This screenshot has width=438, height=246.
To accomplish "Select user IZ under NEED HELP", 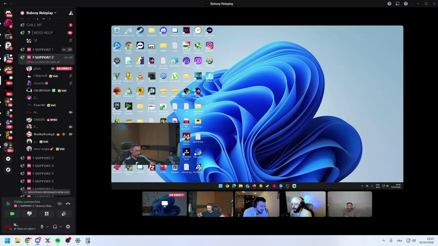I will point(49,40).
